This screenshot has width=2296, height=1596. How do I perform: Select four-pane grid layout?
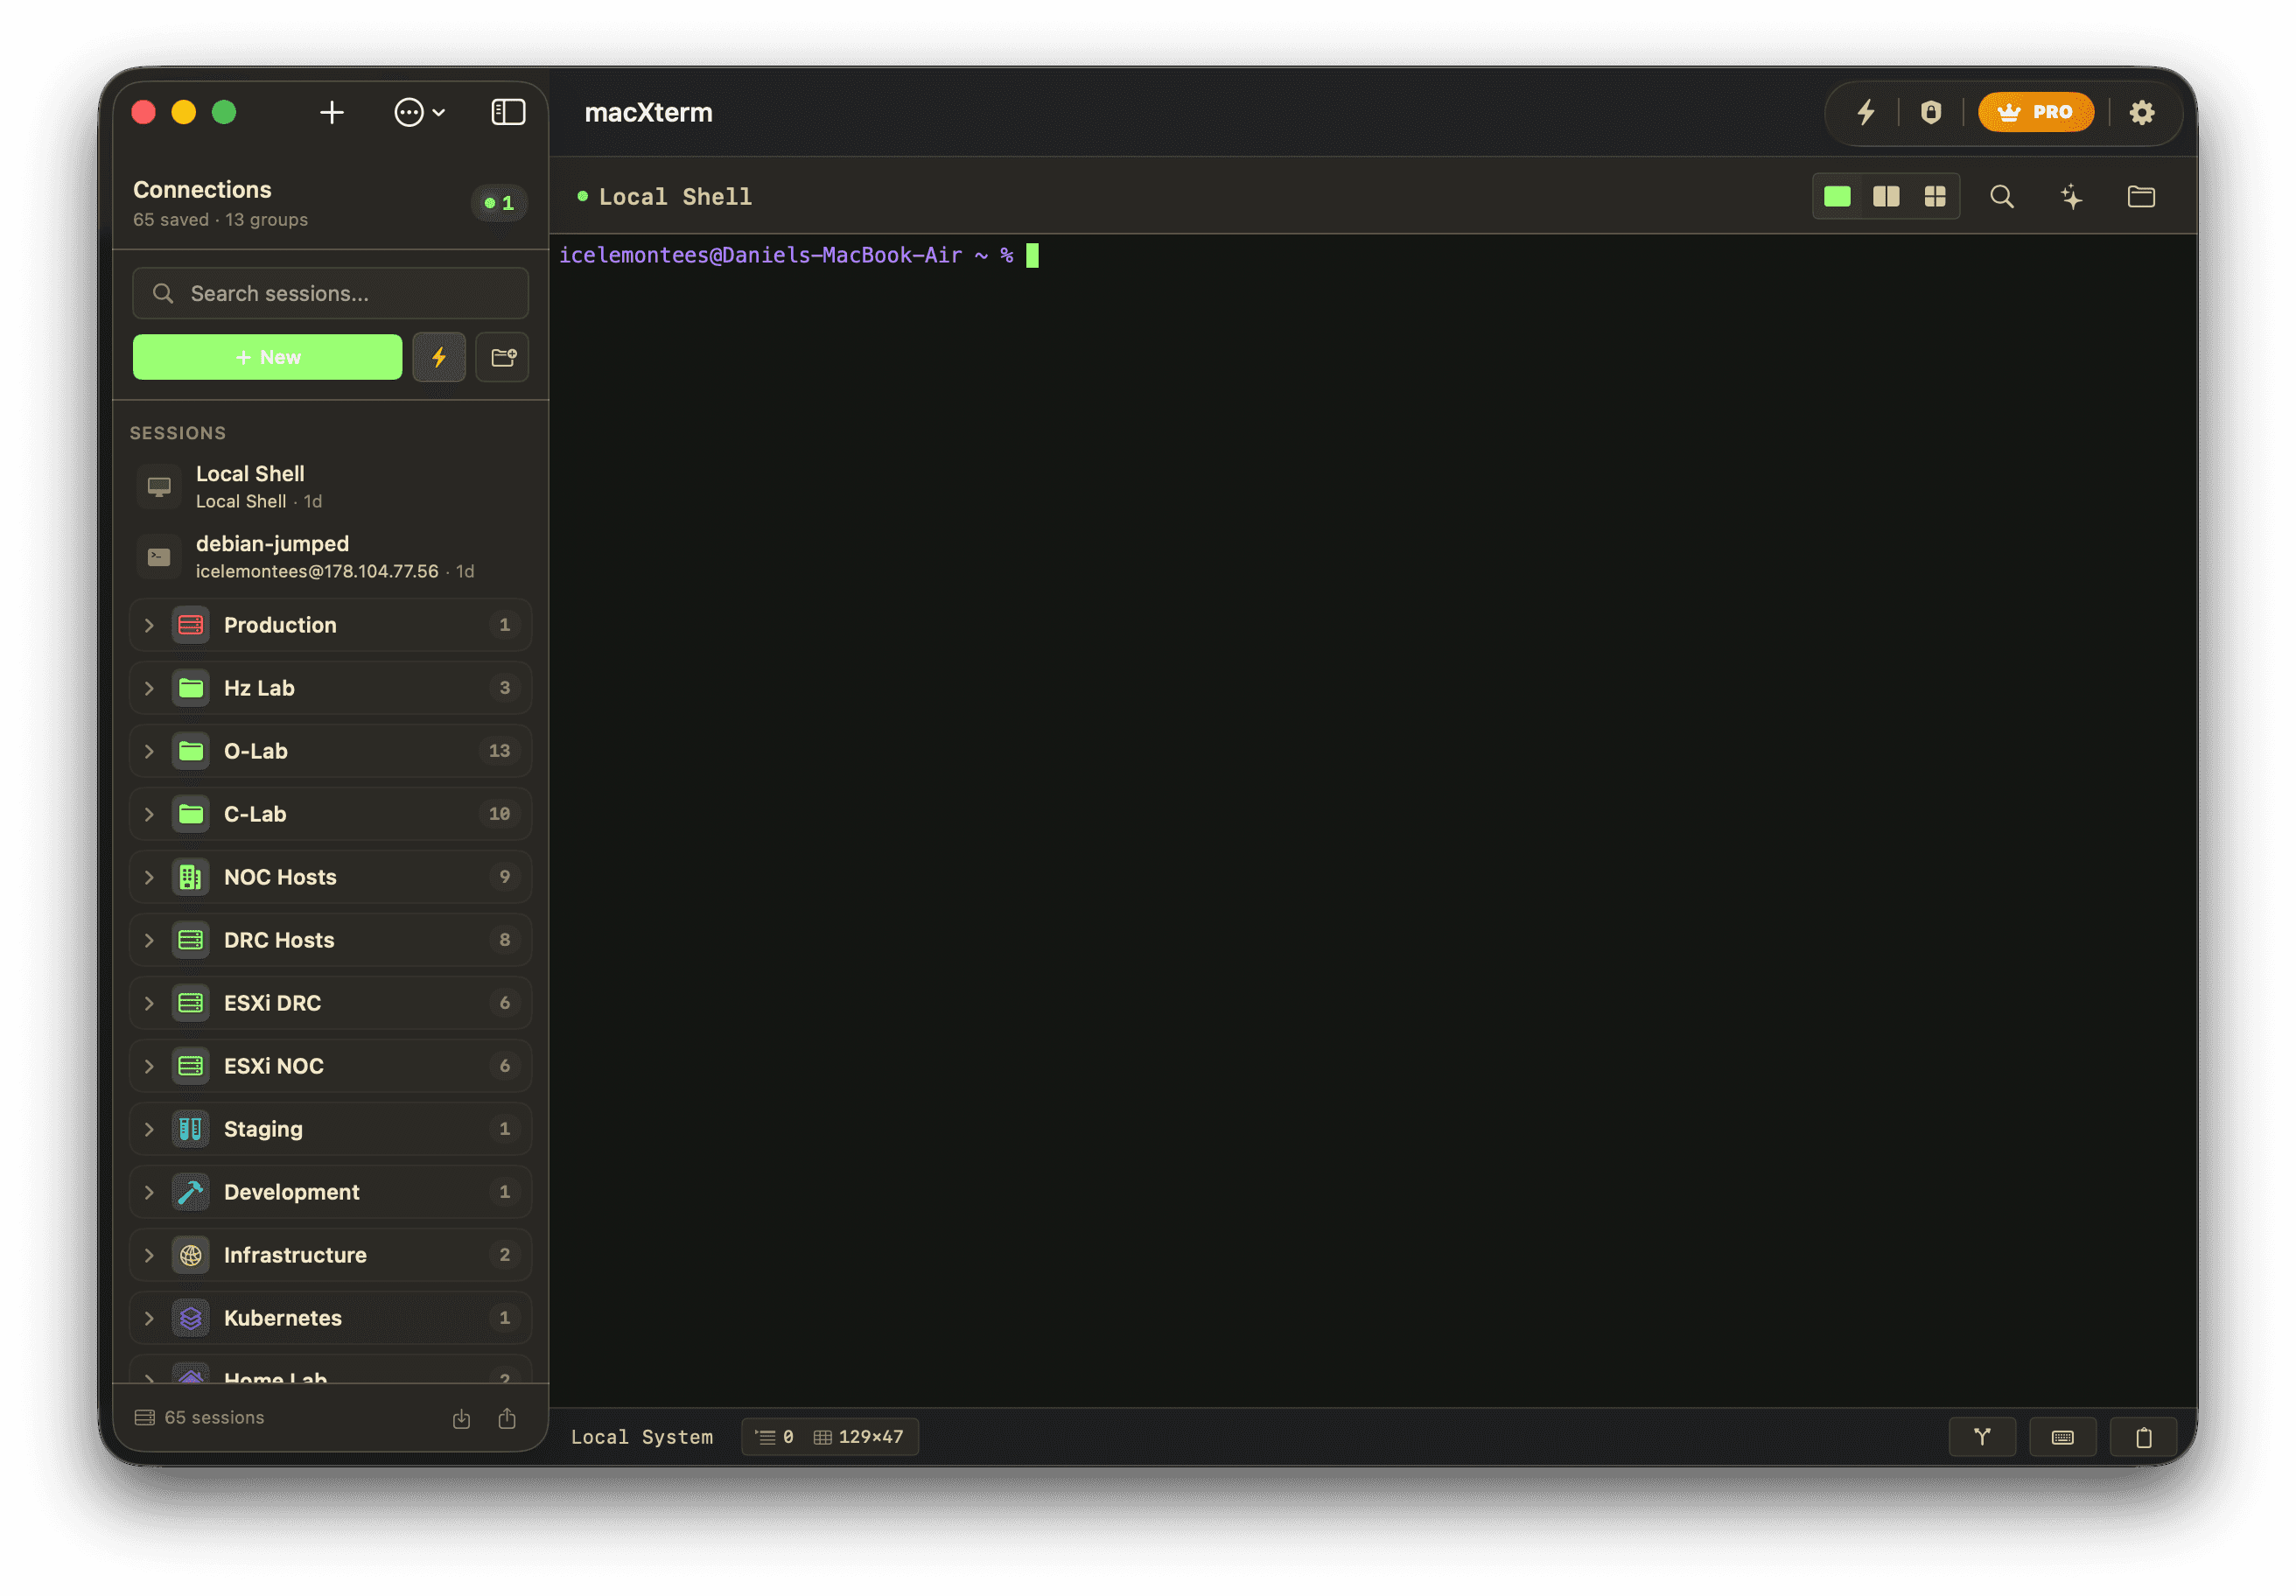tap(1935, 196)
